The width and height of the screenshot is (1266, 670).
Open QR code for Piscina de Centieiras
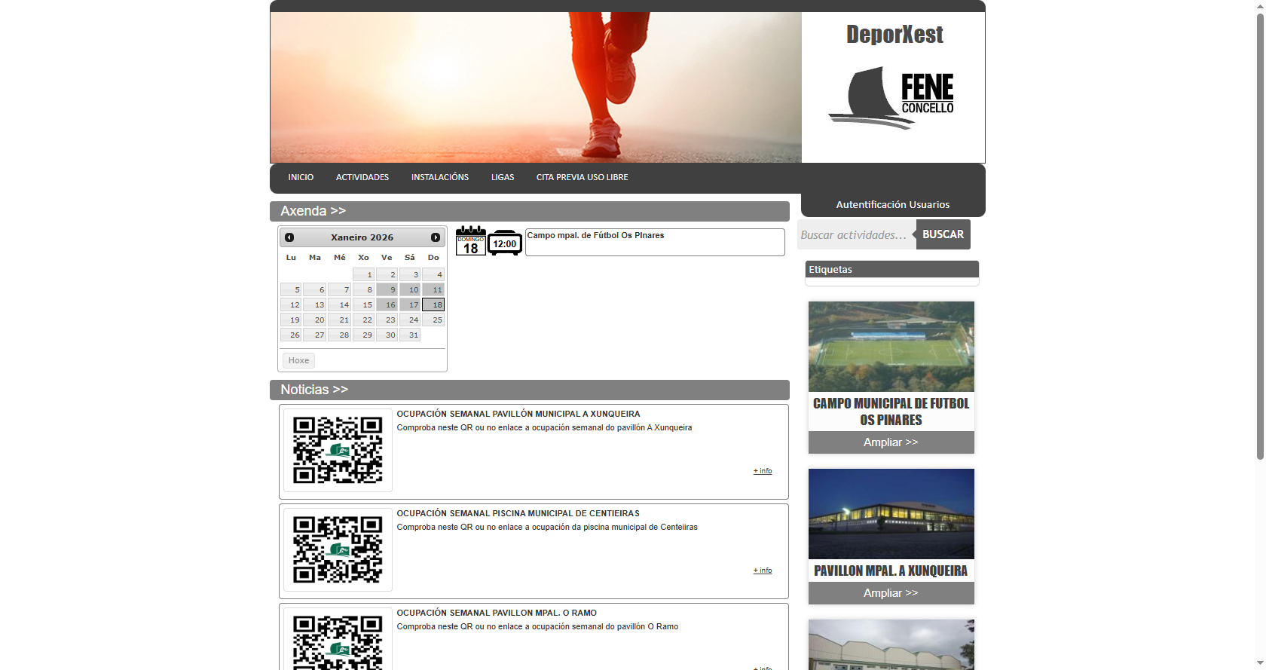pos(338,549)
